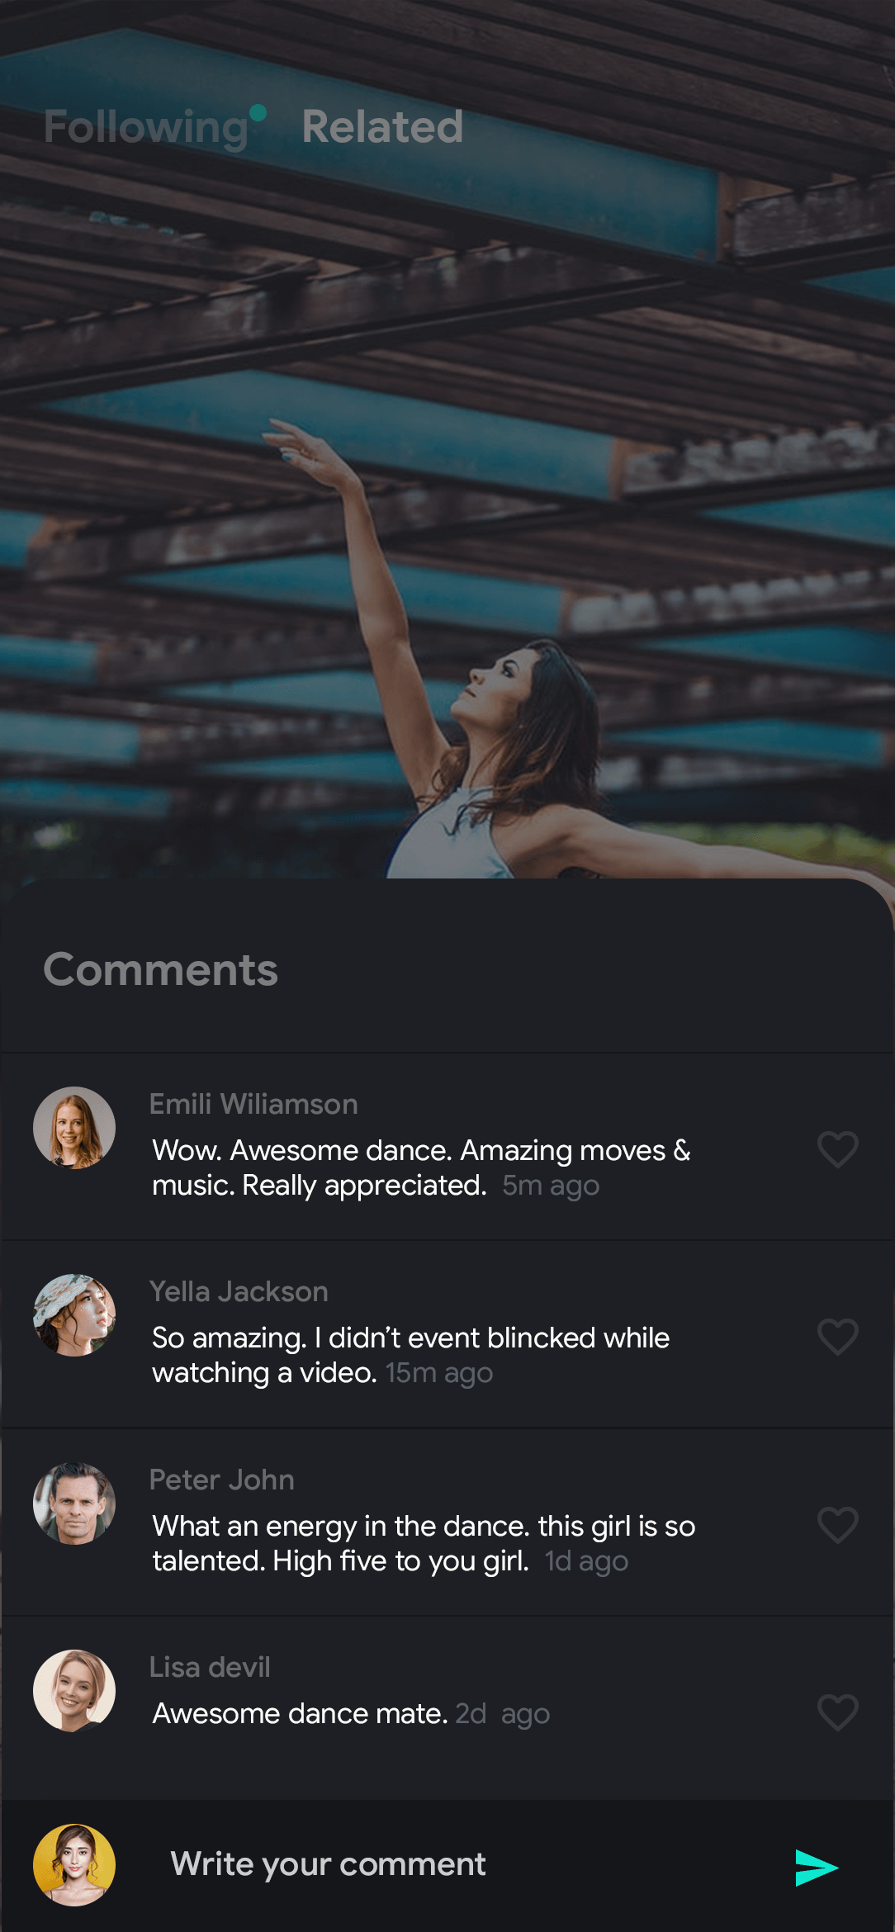Screen dimensions: 895x1932
Task: Like Emili Wiliamson's comment
Action: click(x=837, y=1148)
